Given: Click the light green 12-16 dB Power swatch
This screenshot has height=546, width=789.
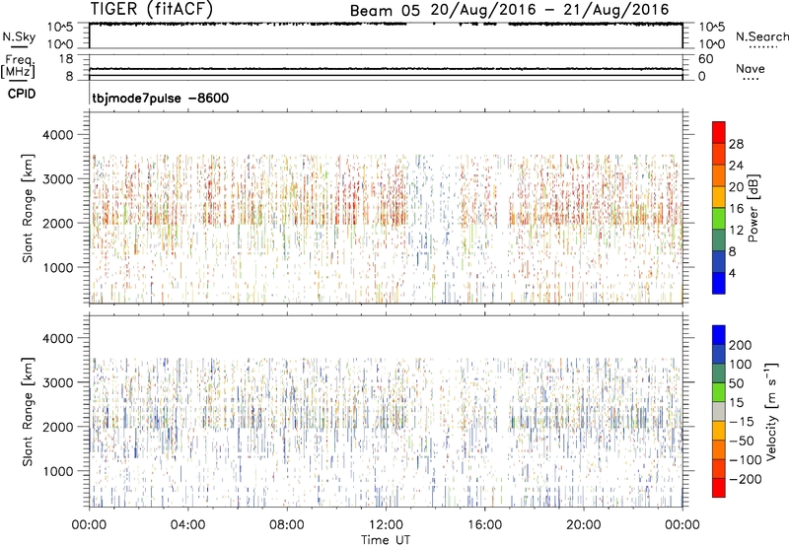Looking at the screenshot, I should 719,218.
